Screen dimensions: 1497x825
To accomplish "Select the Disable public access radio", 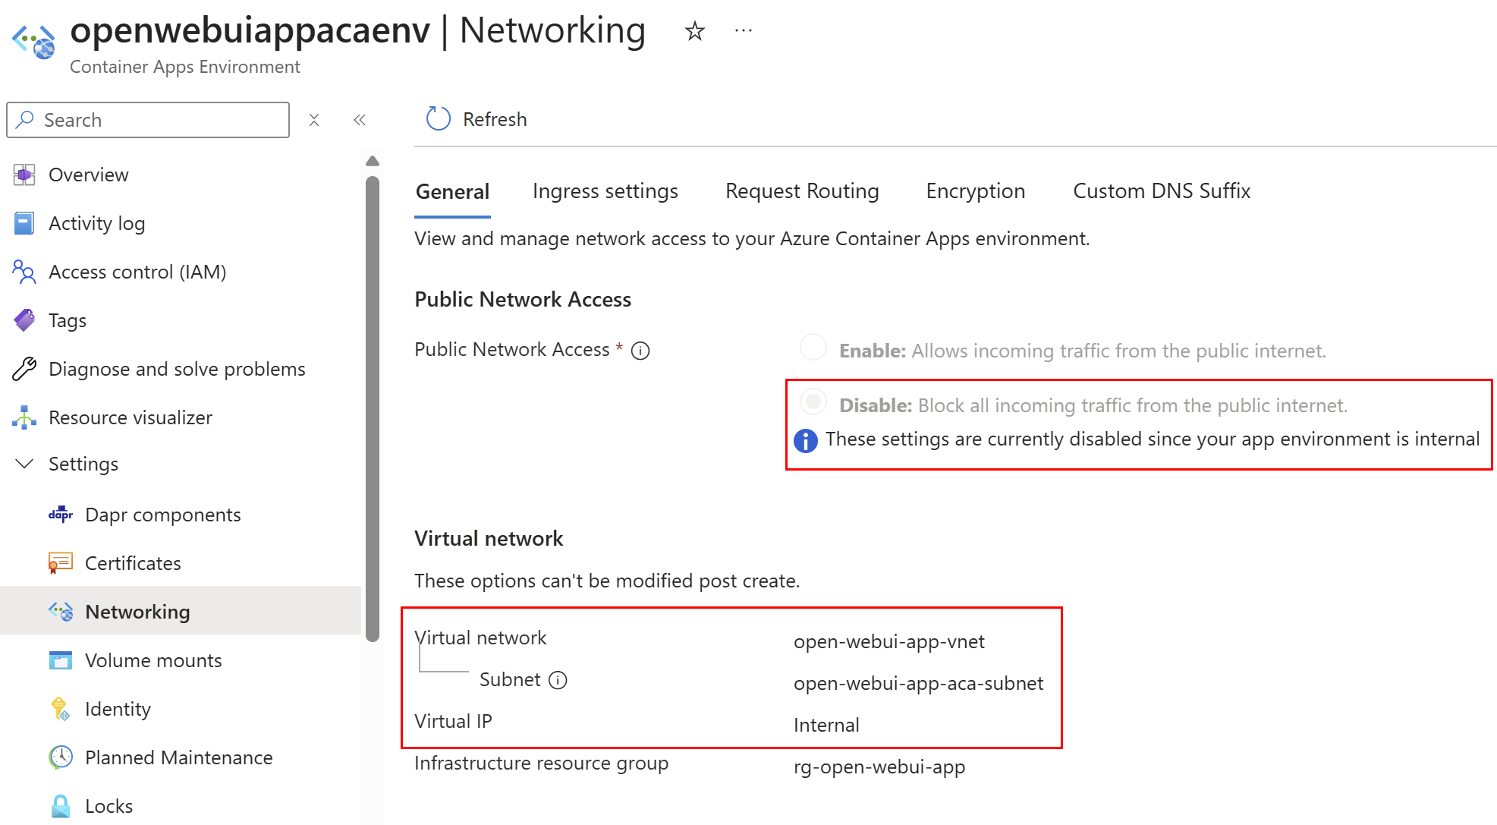I will [x=813, y=402].
